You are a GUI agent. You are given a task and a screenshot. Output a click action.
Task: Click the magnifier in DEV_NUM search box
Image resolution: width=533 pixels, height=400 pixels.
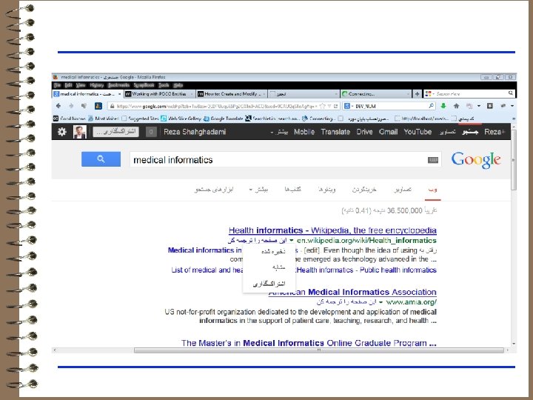point(431,106)
